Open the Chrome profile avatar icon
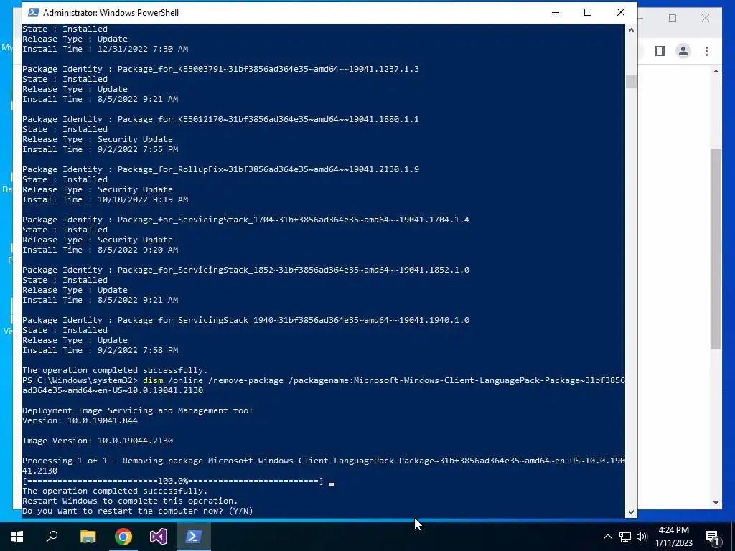The width and height of the screenshot is (735, 551). [683, 51]
